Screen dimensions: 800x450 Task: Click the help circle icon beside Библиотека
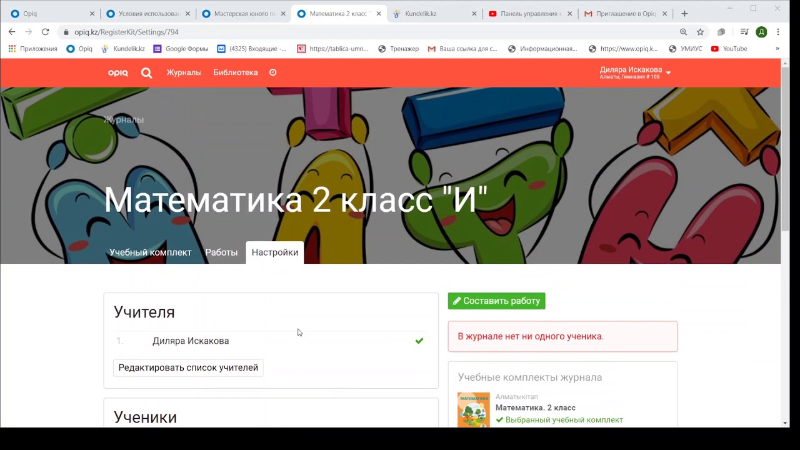click(x=273, y=72)
